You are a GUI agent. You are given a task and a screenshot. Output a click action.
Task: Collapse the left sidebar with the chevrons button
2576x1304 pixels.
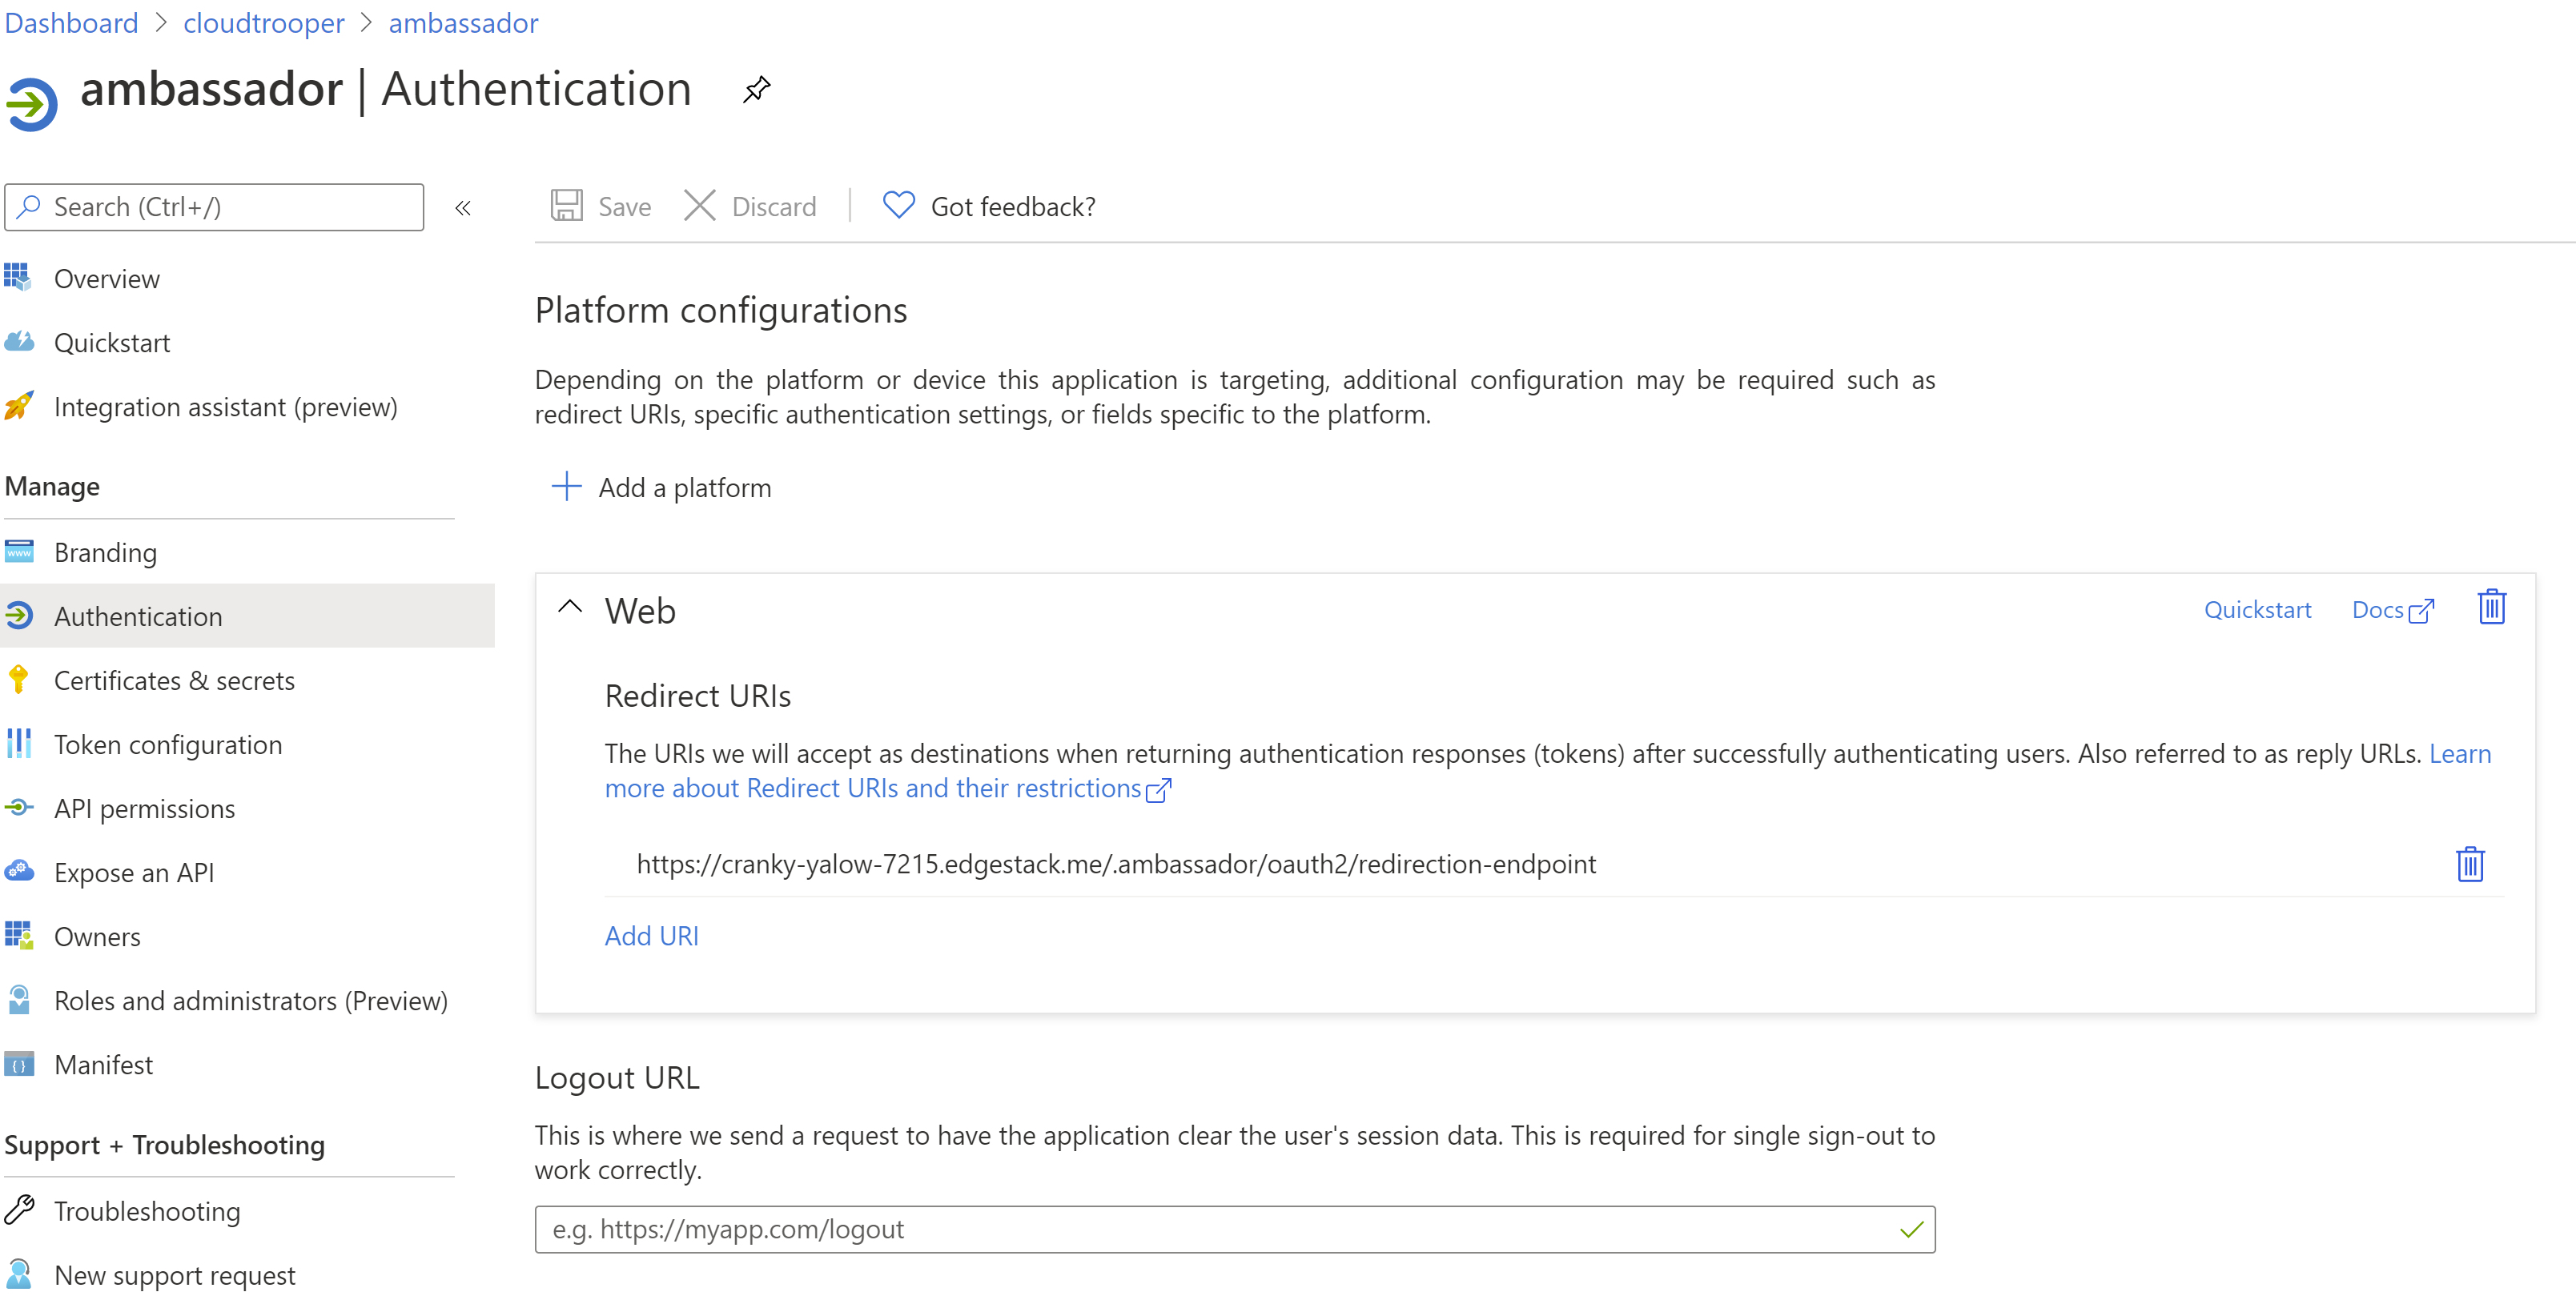463,208
